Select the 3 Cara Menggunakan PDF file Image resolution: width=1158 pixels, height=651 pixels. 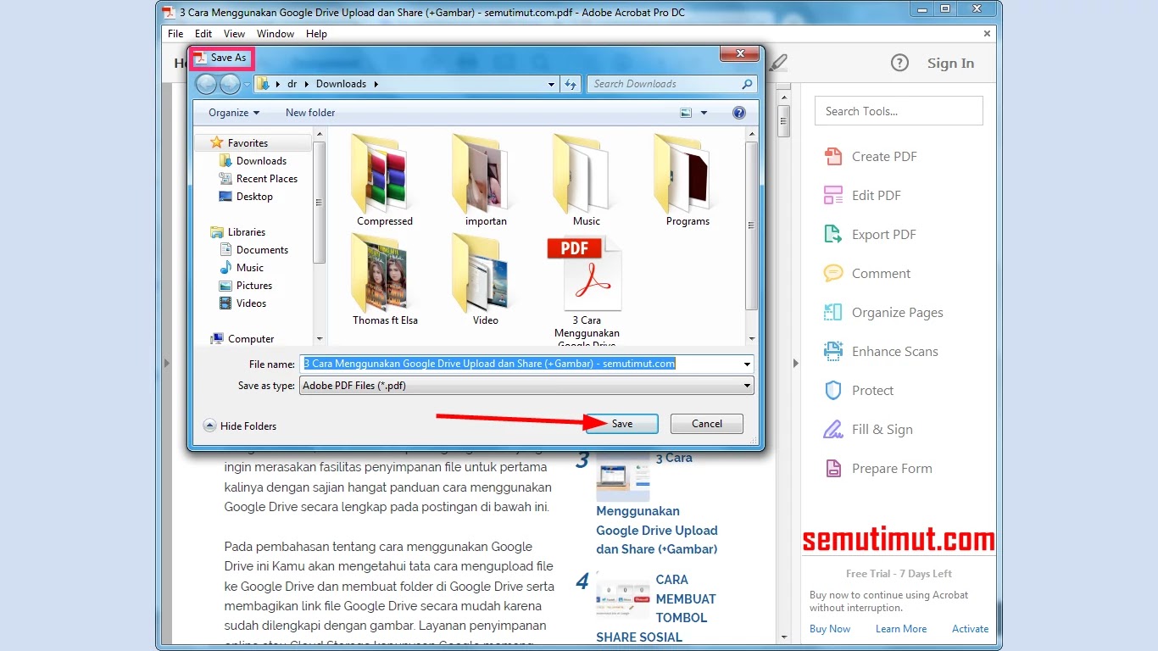587,288
